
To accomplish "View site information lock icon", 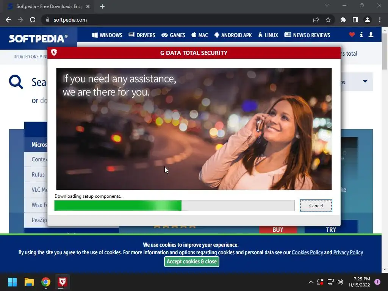I will pyautogui.click(x=47, y=20).
